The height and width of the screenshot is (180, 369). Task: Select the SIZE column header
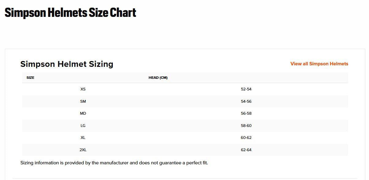tap(30, 78)
